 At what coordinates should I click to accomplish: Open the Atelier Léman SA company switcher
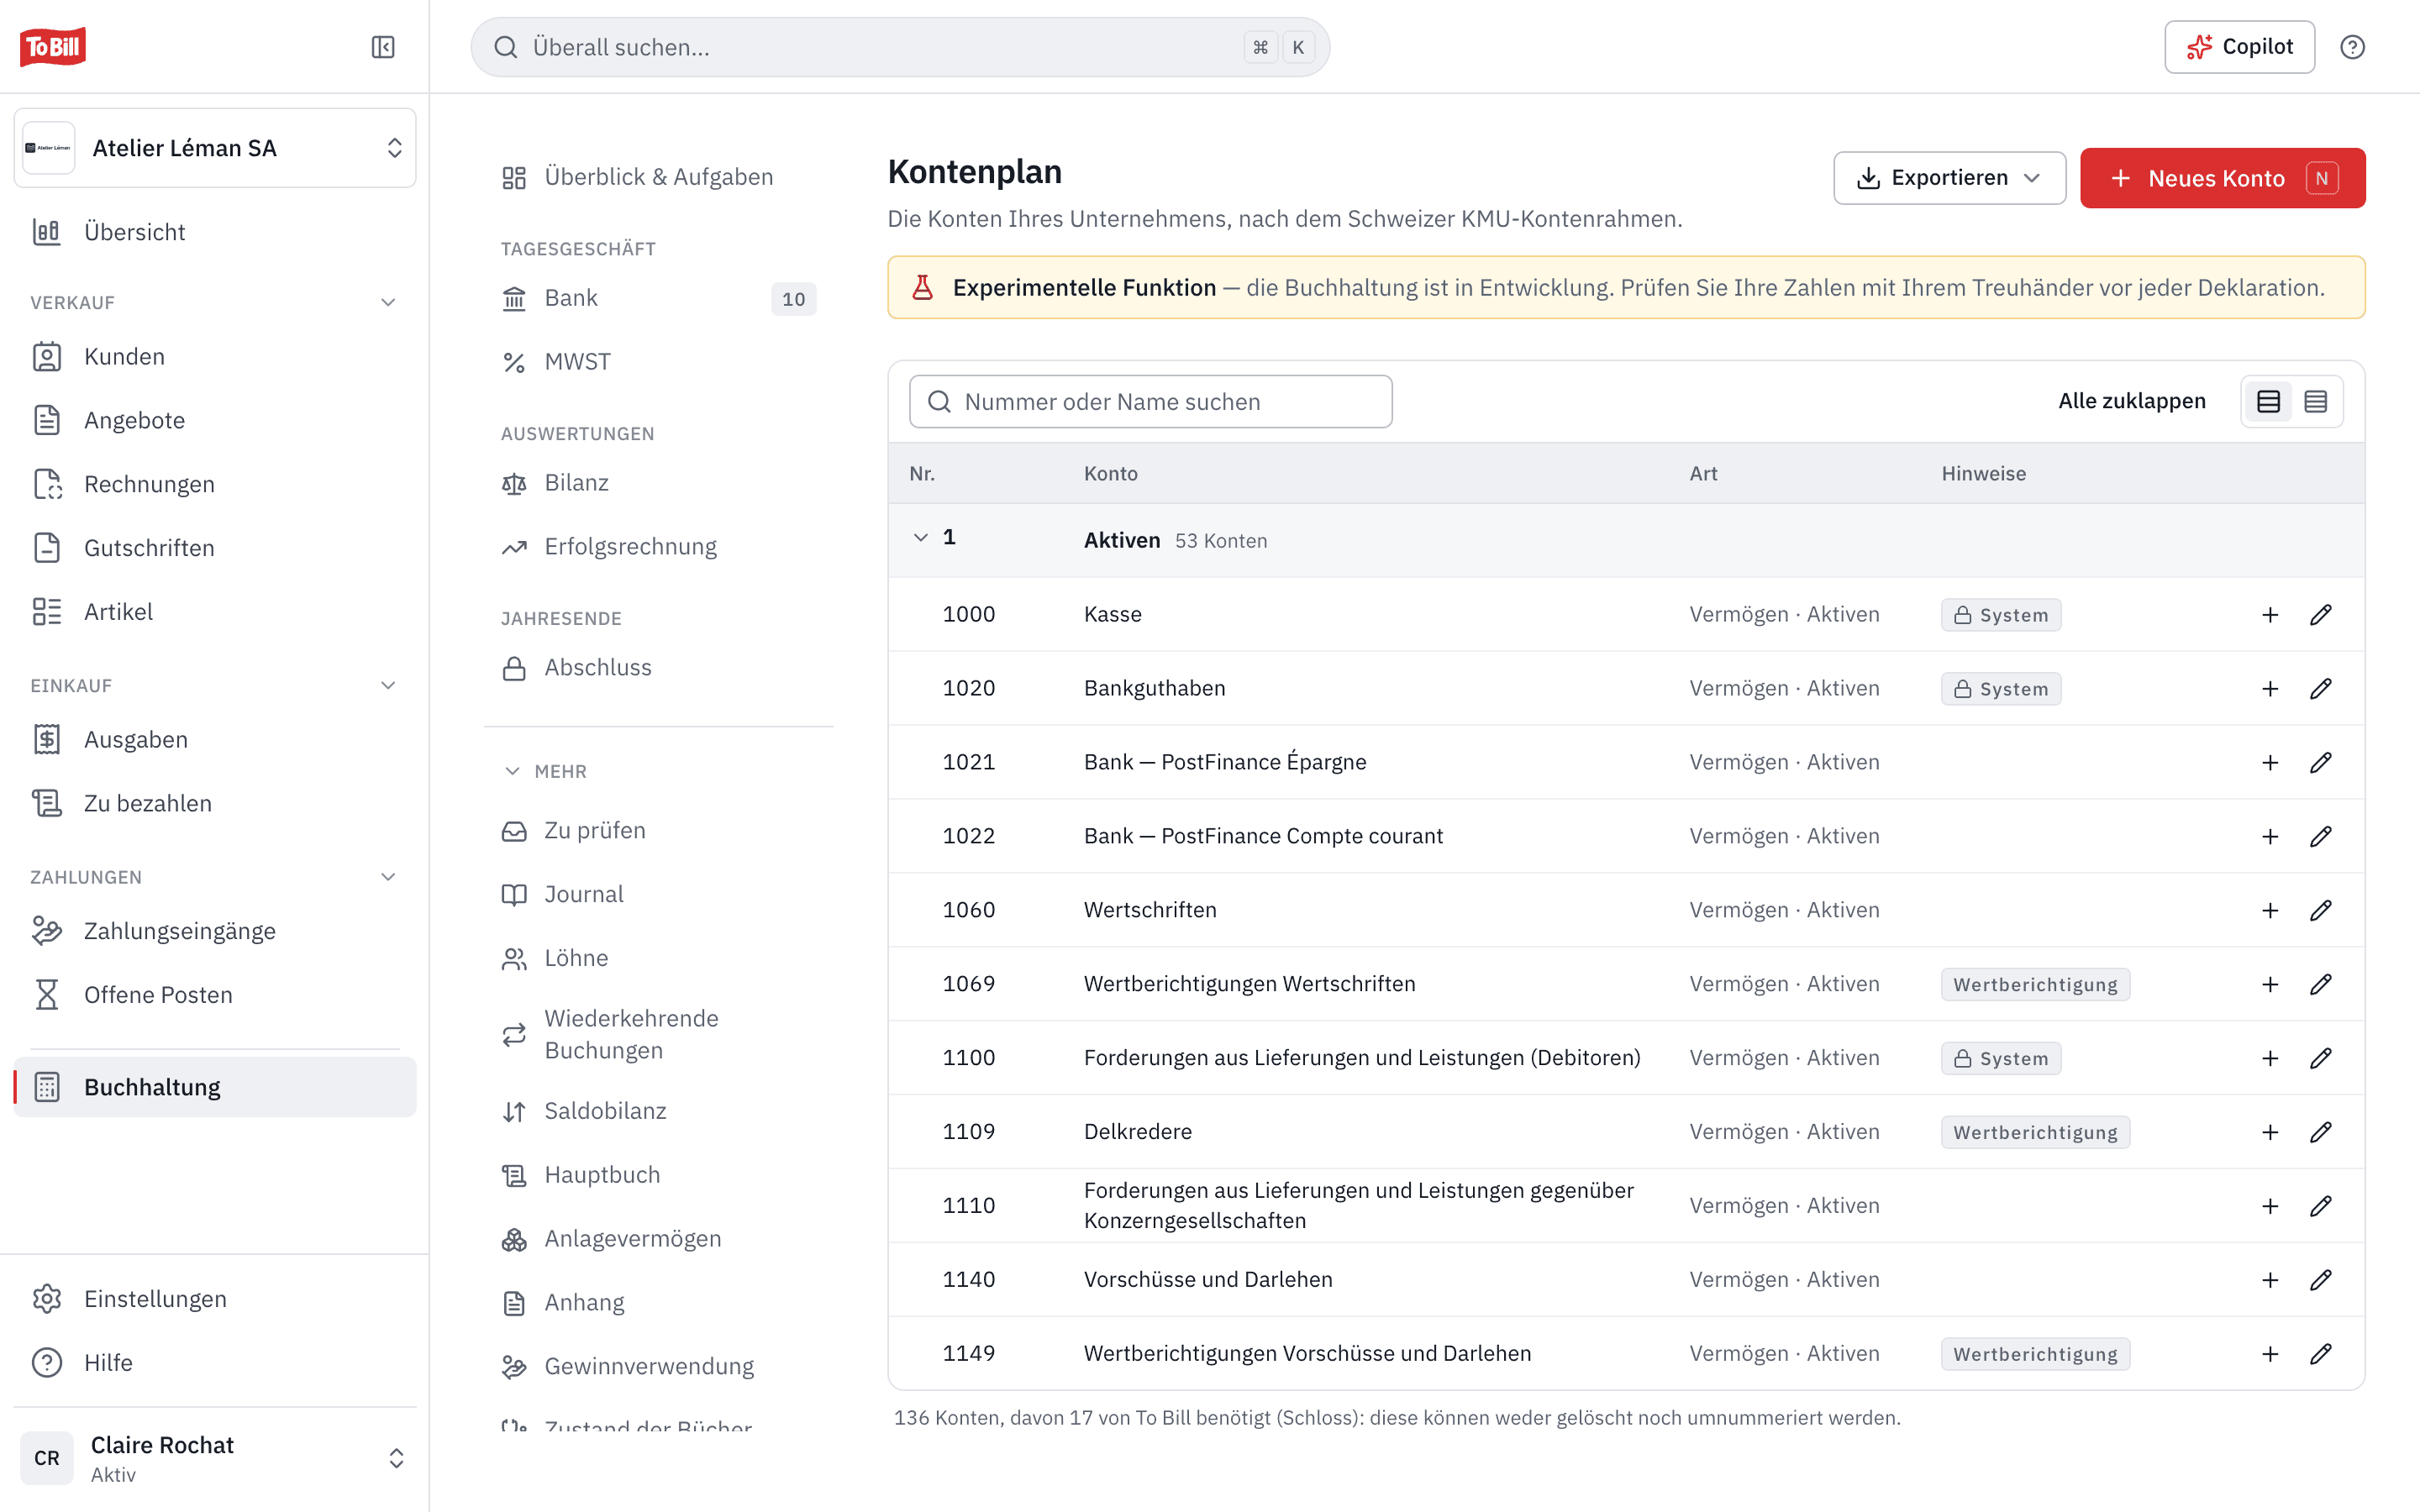pos(215,148)
